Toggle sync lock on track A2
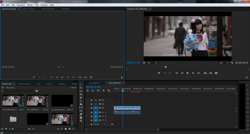 (x=100, y=116)
